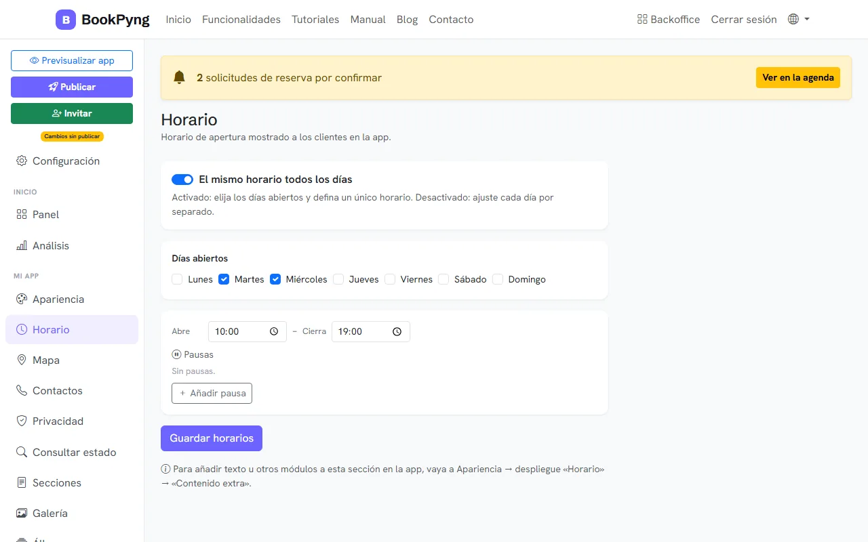868x542 pixels.
Task: Open Contactos phone icon
Action: pyautogui.click(x=22, y=390)
